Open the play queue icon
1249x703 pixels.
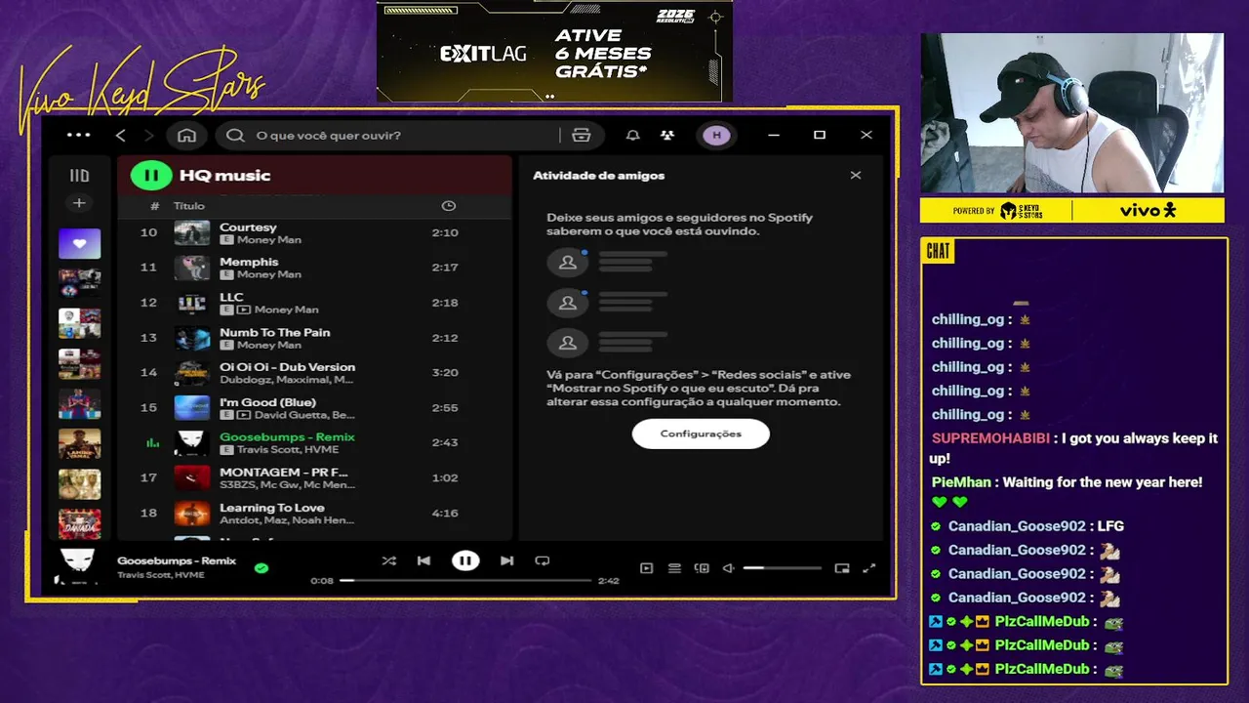(674, 568)
